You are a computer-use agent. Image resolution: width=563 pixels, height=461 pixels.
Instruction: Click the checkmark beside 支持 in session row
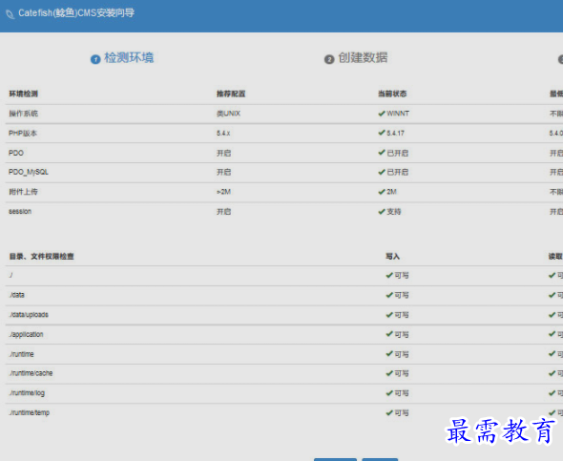[382, 212]
